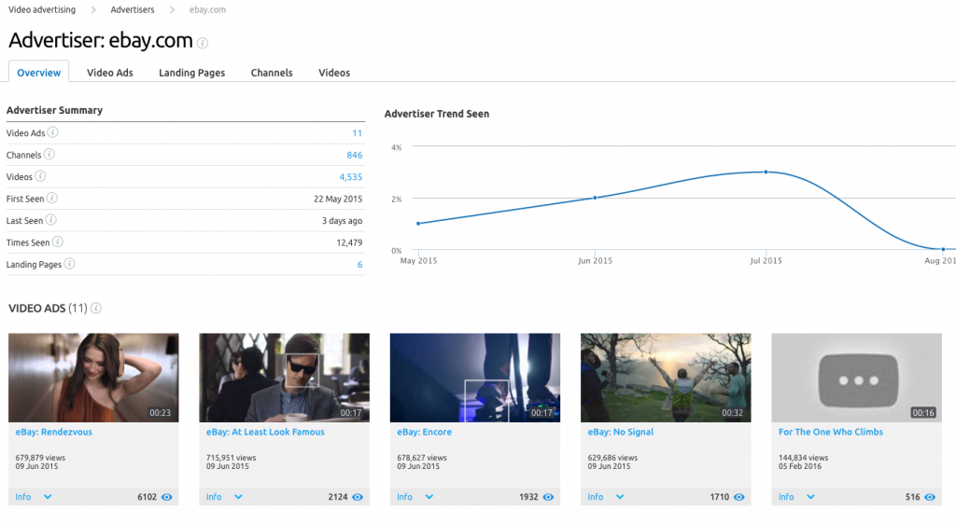The height and width of the screenshot is (524, 956).
Task: Click info icon next to VIDEO ADS (11) heading
Action: [96, 308]
